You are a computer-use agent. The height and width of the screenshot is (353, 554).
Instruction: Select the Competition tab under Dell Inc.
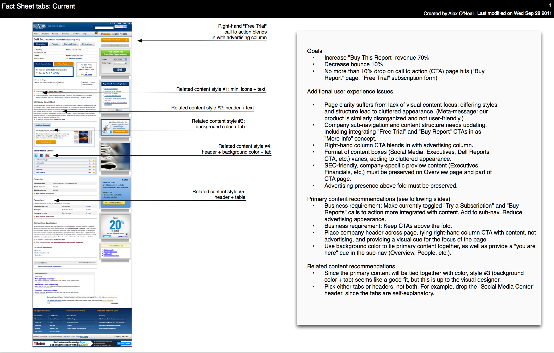70,44
